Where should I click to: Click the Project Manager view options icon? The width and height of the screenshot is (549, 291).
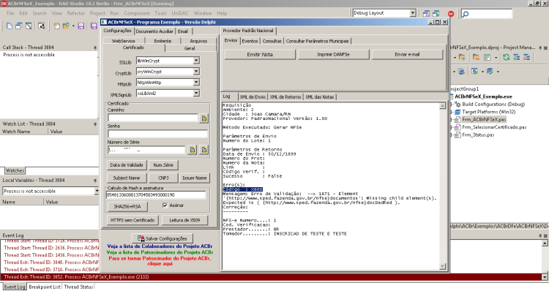(x=487, y=57)
